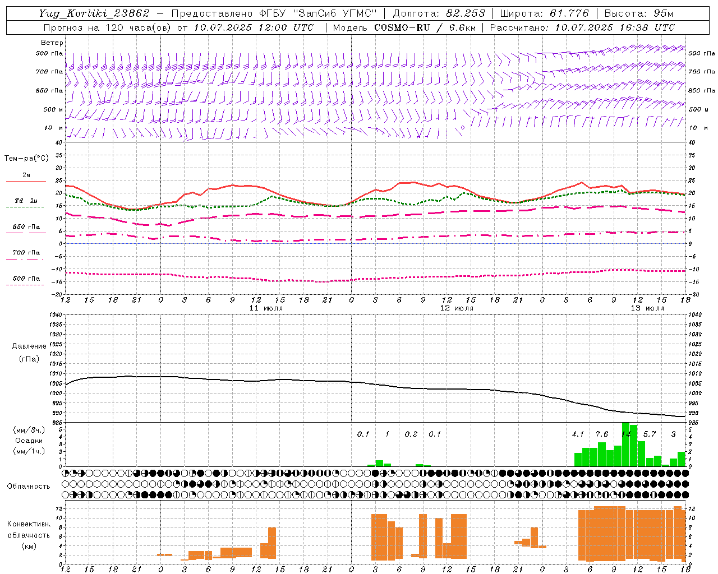
Task: Click the 13 июля date label
Action: click(647, 308)
